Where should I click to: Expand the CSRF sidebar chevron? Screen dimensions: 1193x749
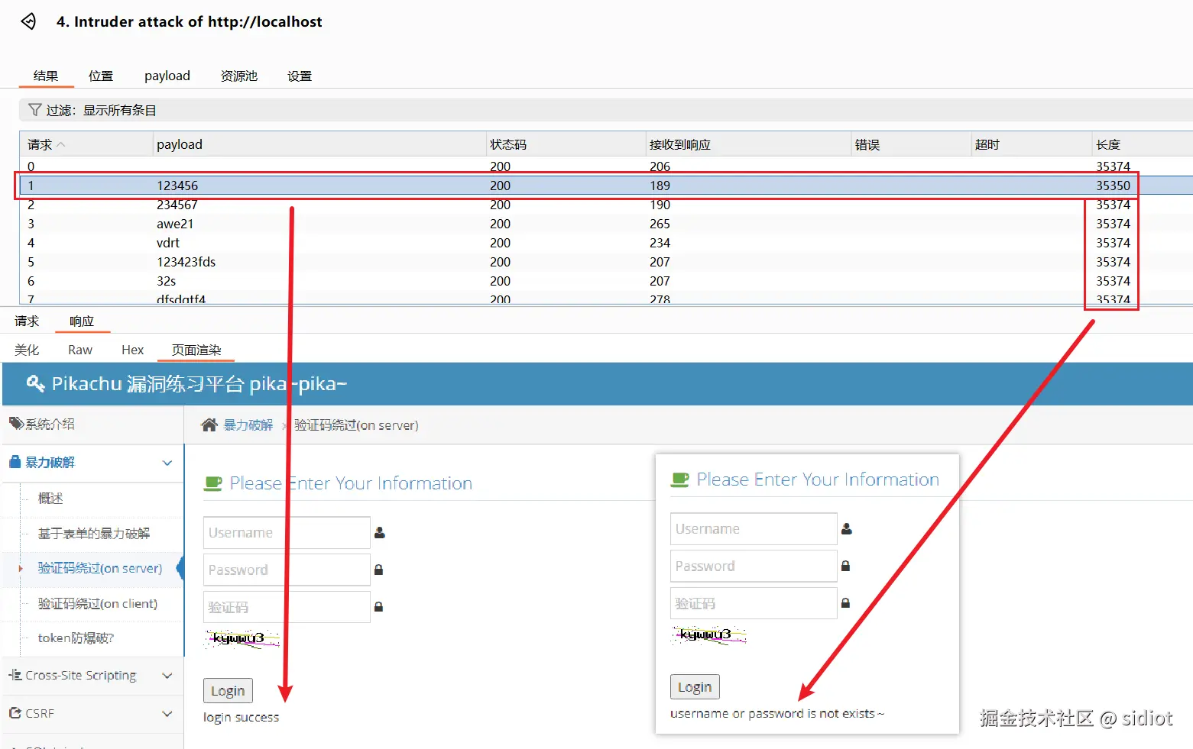(167, 714)
